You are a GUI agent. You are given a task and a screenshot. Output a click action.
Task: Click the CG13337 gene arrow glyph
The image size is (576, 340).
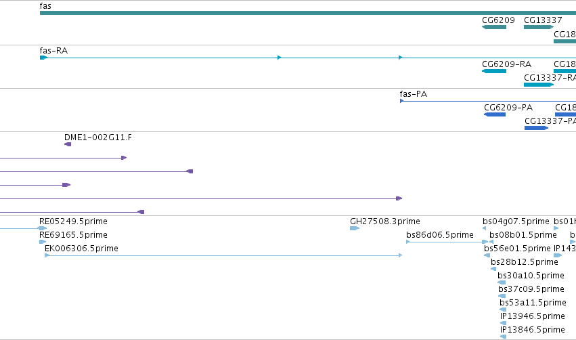539,27
